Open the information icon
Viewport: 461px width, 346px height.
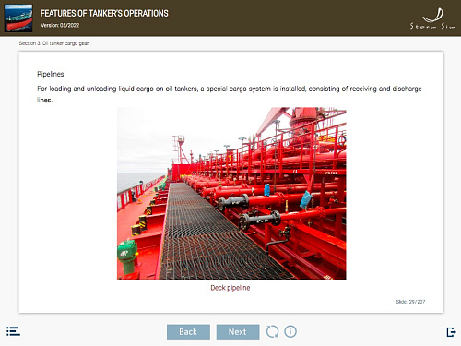point(290,331)
